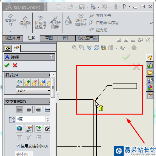This screenshot has width=156, height=156.
Task: Click Add Symbol icon
Action: point(38,129)
